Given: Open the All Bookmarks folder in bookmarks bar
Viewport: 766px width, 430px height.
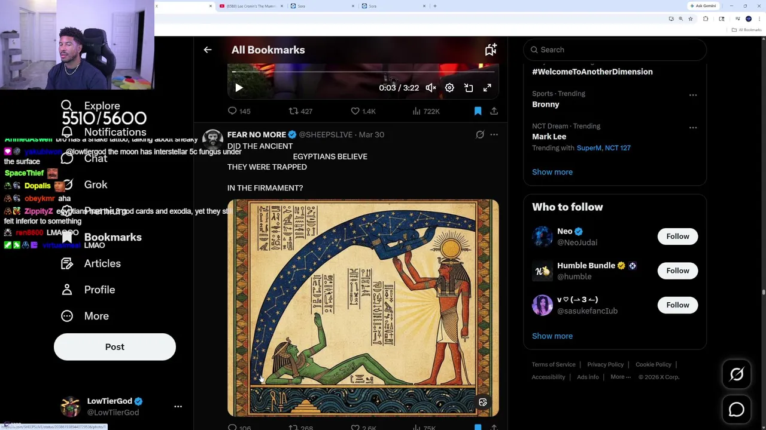Looking at the screenshot, I should pyautogui.click(x=746, y=30).
